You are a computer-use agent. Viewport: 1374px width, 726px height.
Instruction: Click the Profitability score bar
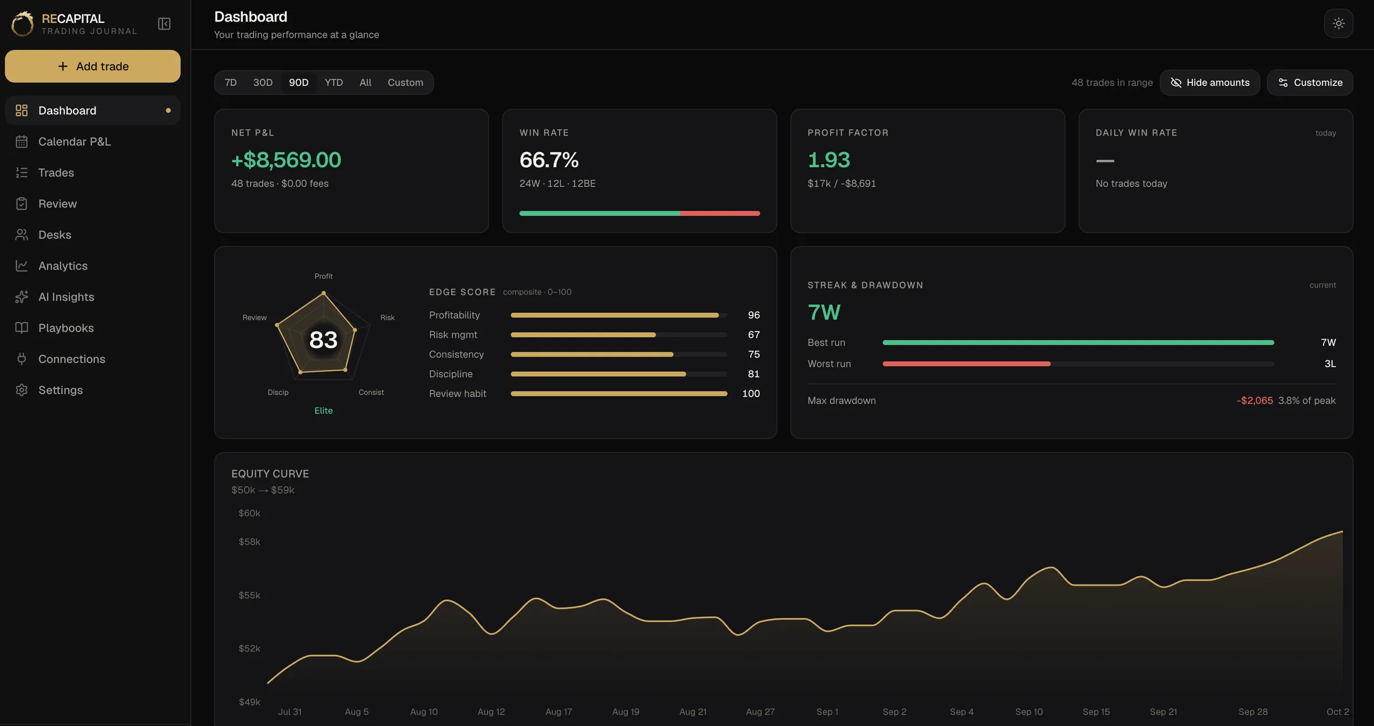(x=619, y=315)
